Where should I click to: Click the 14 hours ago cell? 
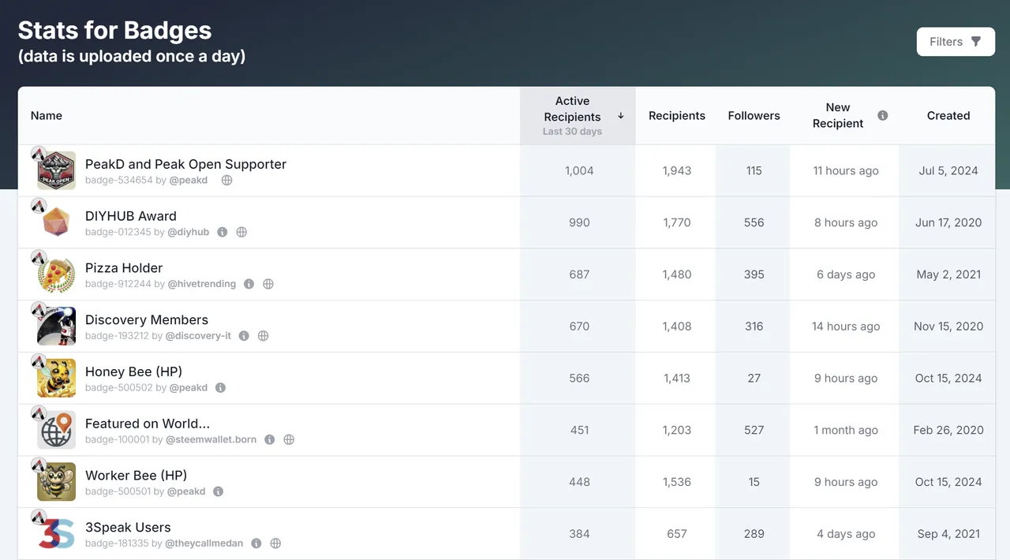(846, 327)
